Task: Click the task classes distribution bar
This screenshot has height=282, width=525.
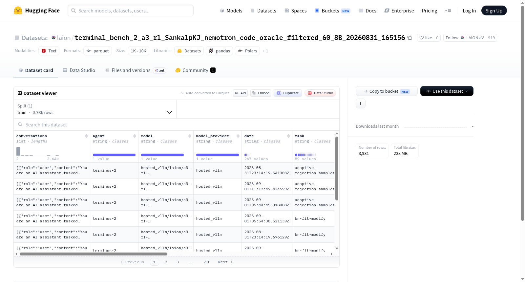Action: pyautogui.click(x=305, y=155)
